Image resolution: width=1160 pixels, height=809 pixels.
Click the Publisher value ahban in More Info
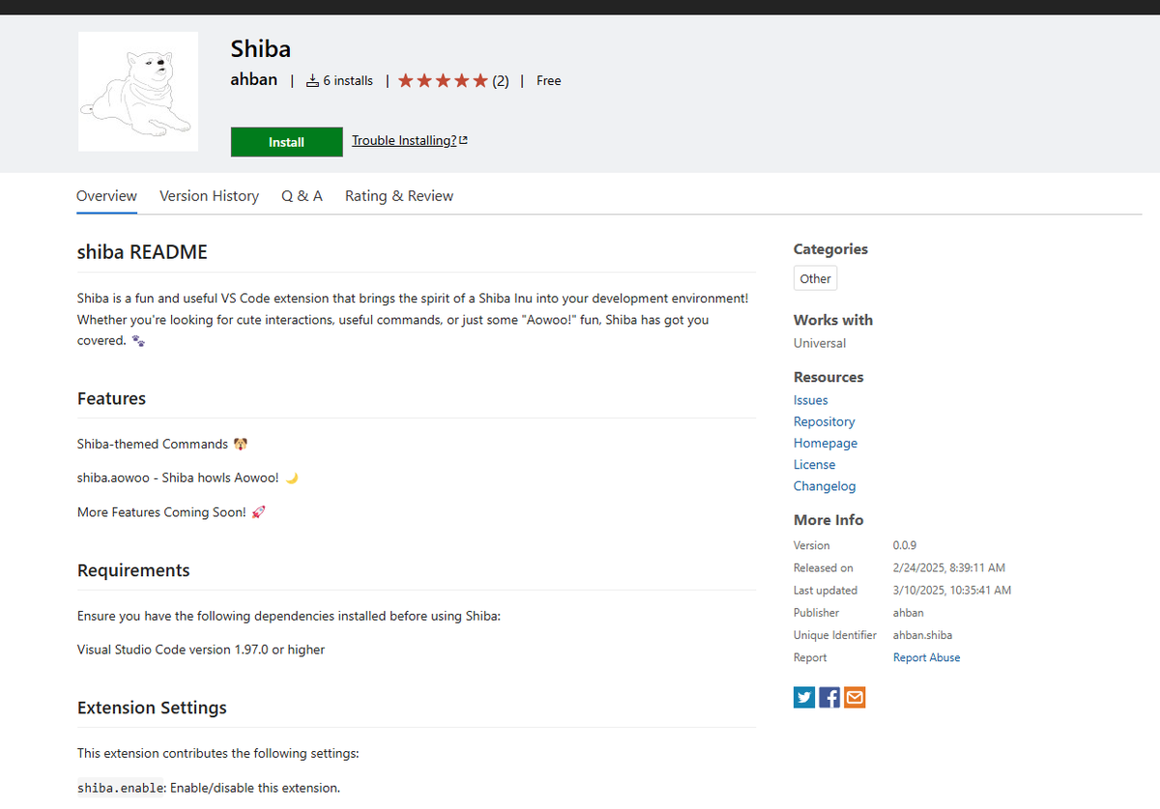pyautogui.click(x=909, y=613)
